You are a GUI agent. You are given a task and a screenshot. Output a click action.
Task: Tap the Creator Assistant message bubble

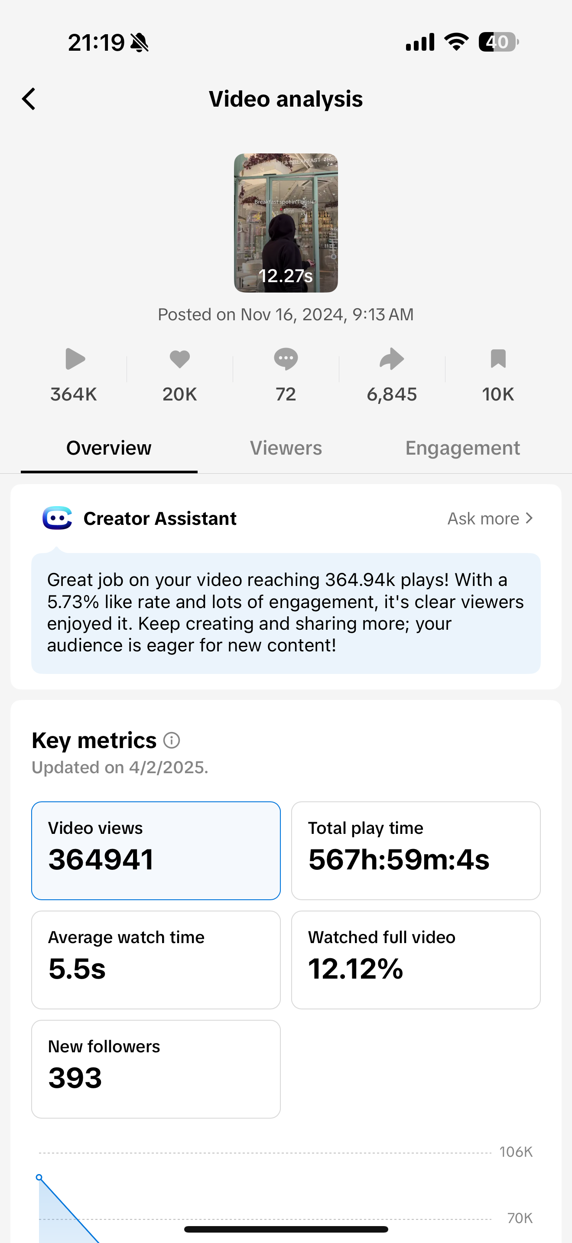click(x=286, y=613)
